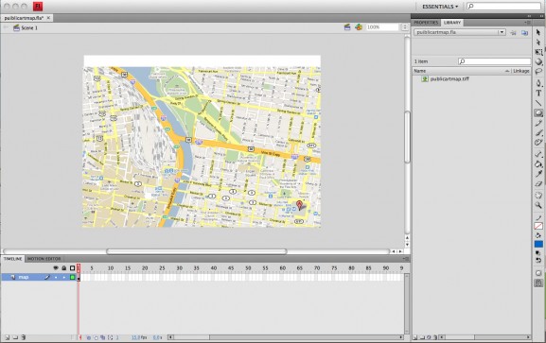Image resolution: width=546 pixels, height=343 pixels.
Task: Click New Folder icon in timeline
Action: point(15,337)
